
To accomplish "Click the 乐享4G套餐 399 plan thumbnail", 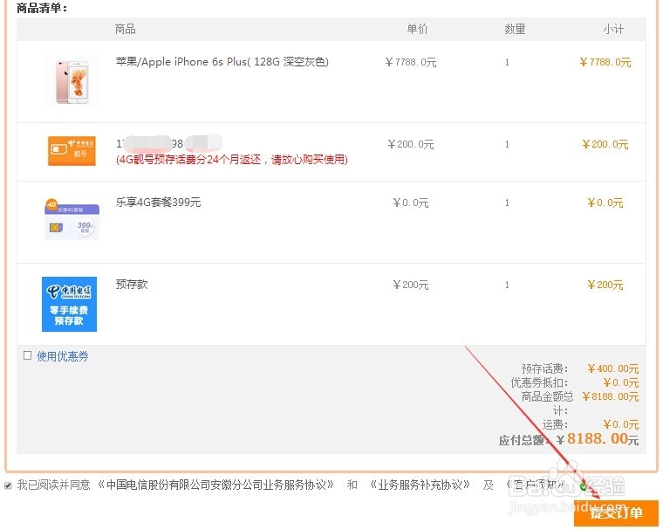I will 72,220.
